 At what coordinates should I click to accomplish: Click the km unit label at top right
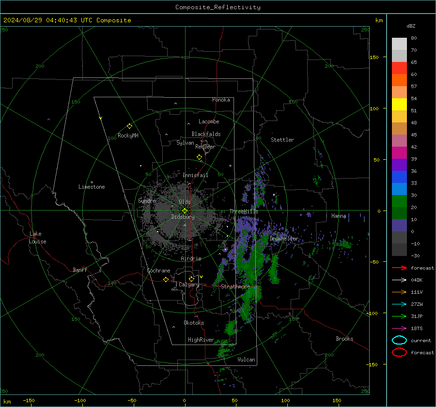(x=379, y=20)
